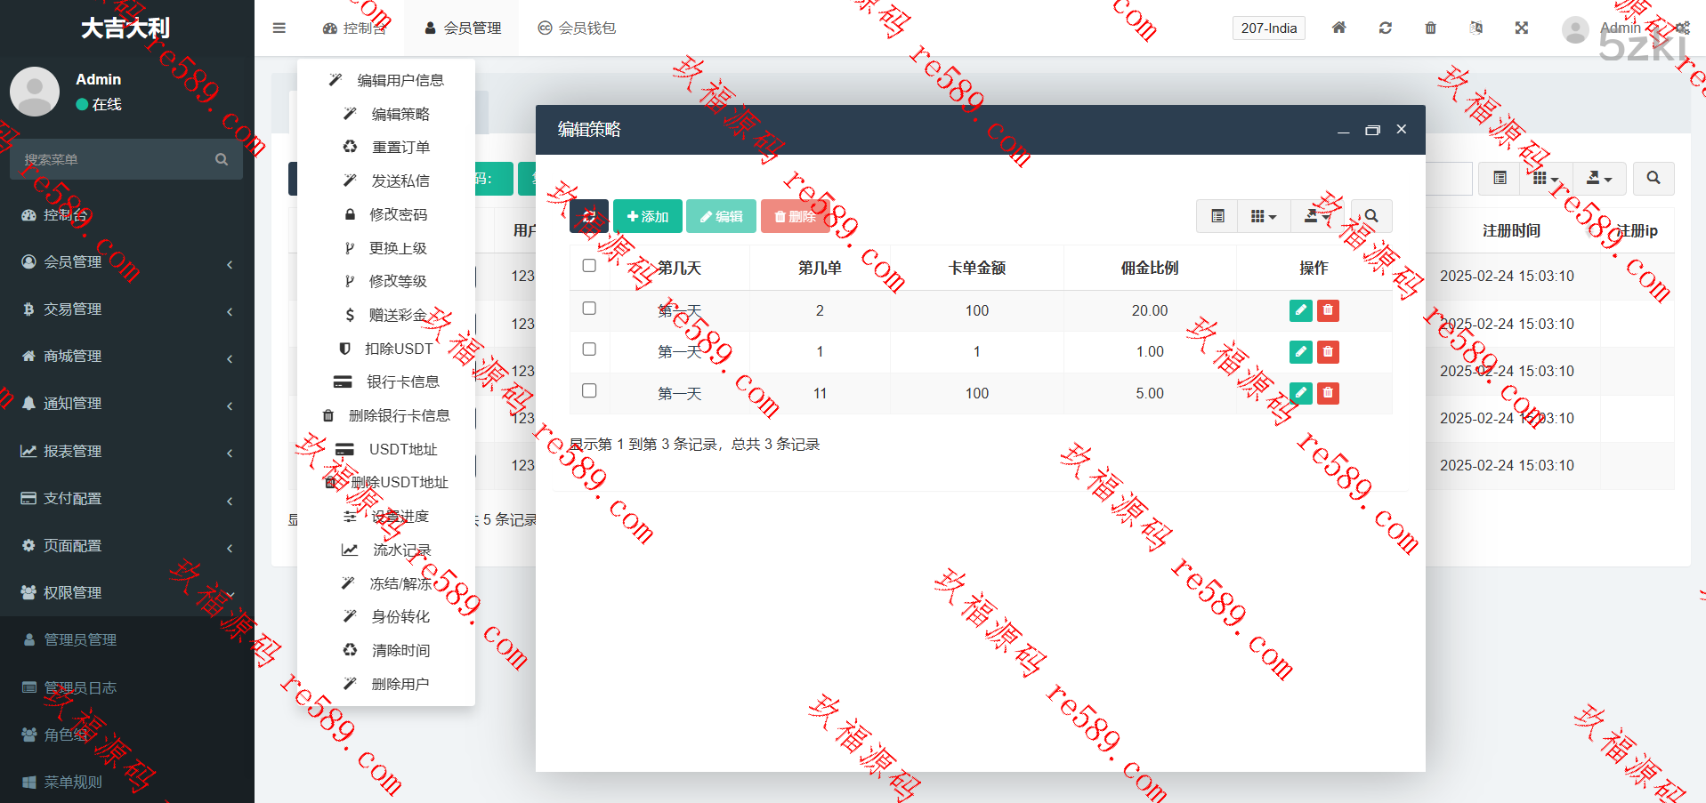The image size is (1706, 803).
Task: Click the dialog's dark refresh button
Action: click(x=588, y=216)
